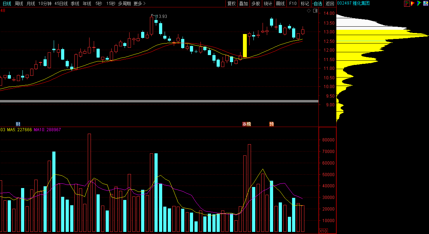Open the 多周期 multi-period view
Image resolution: width=429 pixels, height=234 pixels.
point(124,4)
